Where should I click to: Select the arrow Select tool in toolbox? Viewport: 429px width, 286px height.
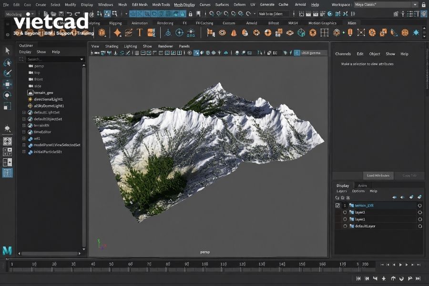tap(7, 51)
